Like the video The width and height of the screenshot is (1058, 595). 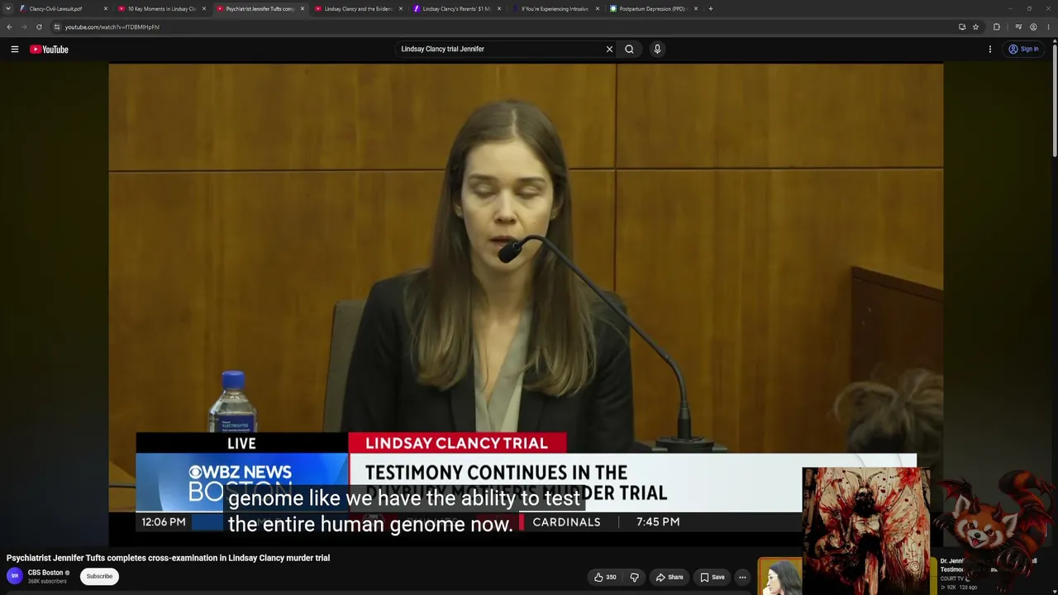click(605, 577)
